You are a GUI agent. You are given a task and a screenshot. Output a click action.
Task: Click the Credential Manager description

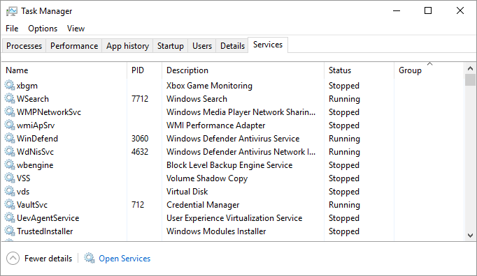203,205
